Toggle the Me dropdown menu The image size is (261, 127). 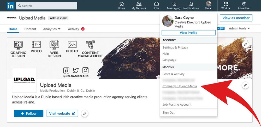tap(209, 6)
